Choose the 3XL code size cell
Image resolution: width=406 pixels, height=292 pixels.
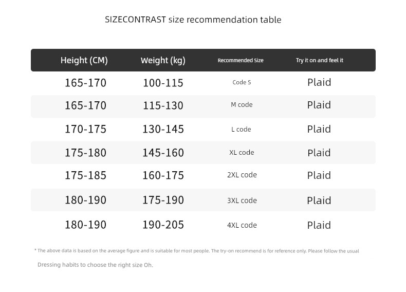(x=242, y=200)
